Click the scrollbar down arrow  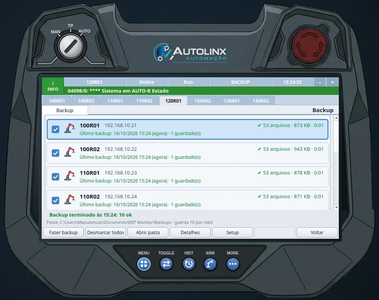[336, 207]
